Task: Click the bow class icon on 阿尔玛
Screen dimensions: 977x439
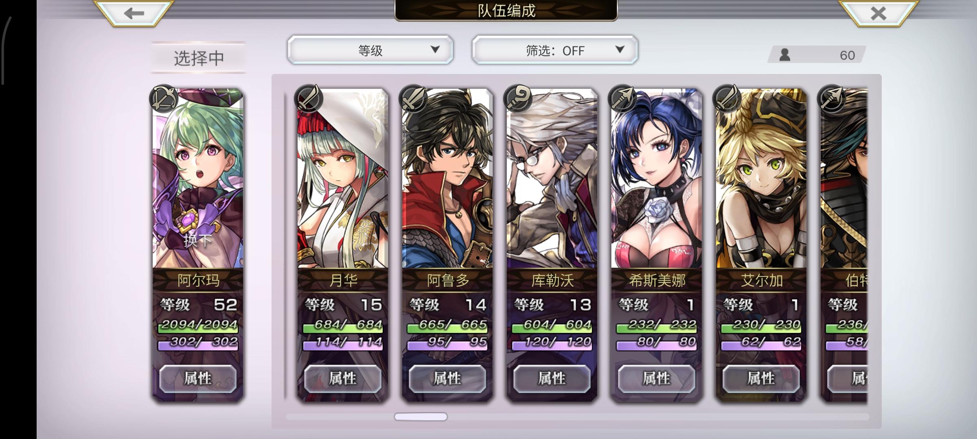Action: (x=164, y=98)
